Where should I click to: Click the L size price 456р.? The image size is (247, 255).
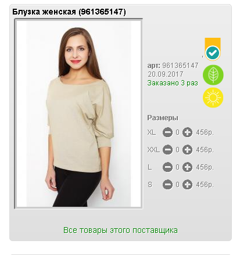[205, 167]
